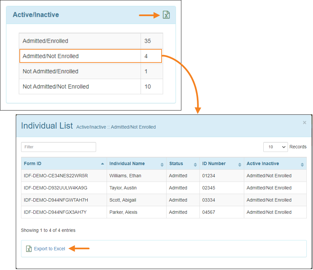Click the Export to Excel link
This screenshot has height=270, width=313.
pos(49,249)
